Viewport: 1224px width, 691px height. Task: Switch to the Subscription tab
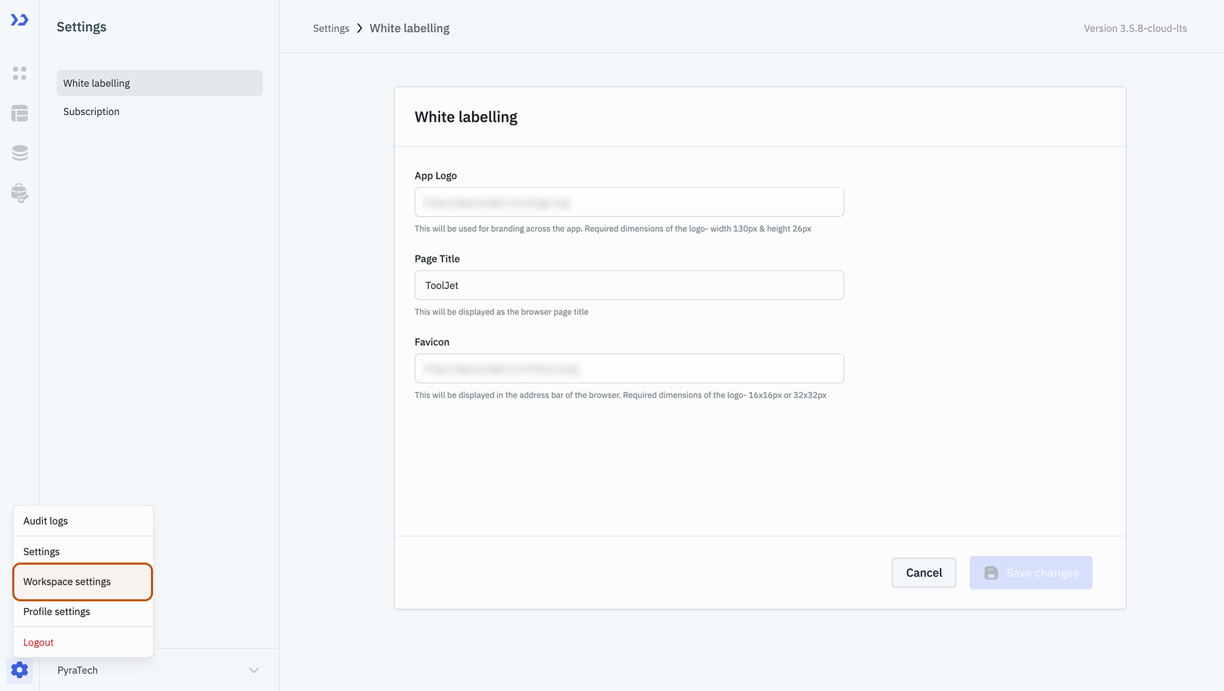pos(91,111)
